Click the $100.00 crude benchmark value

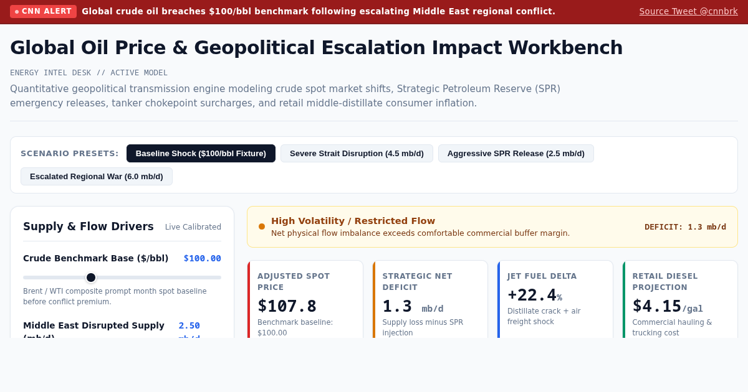(x=202, y=258)
